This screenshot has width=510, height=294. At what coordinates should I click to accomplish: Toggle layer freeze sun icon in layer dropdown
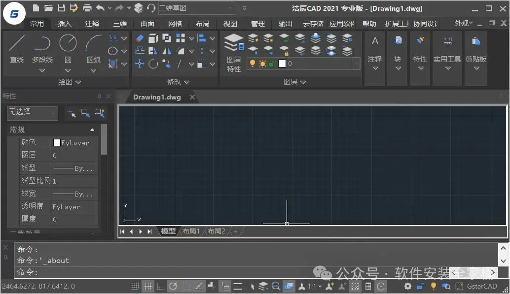click(x=262, y=64)
